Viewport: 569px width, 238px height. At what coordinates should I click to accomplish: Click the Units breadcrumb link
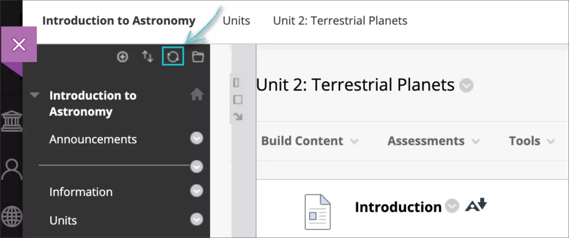click(x=236, y=21)
